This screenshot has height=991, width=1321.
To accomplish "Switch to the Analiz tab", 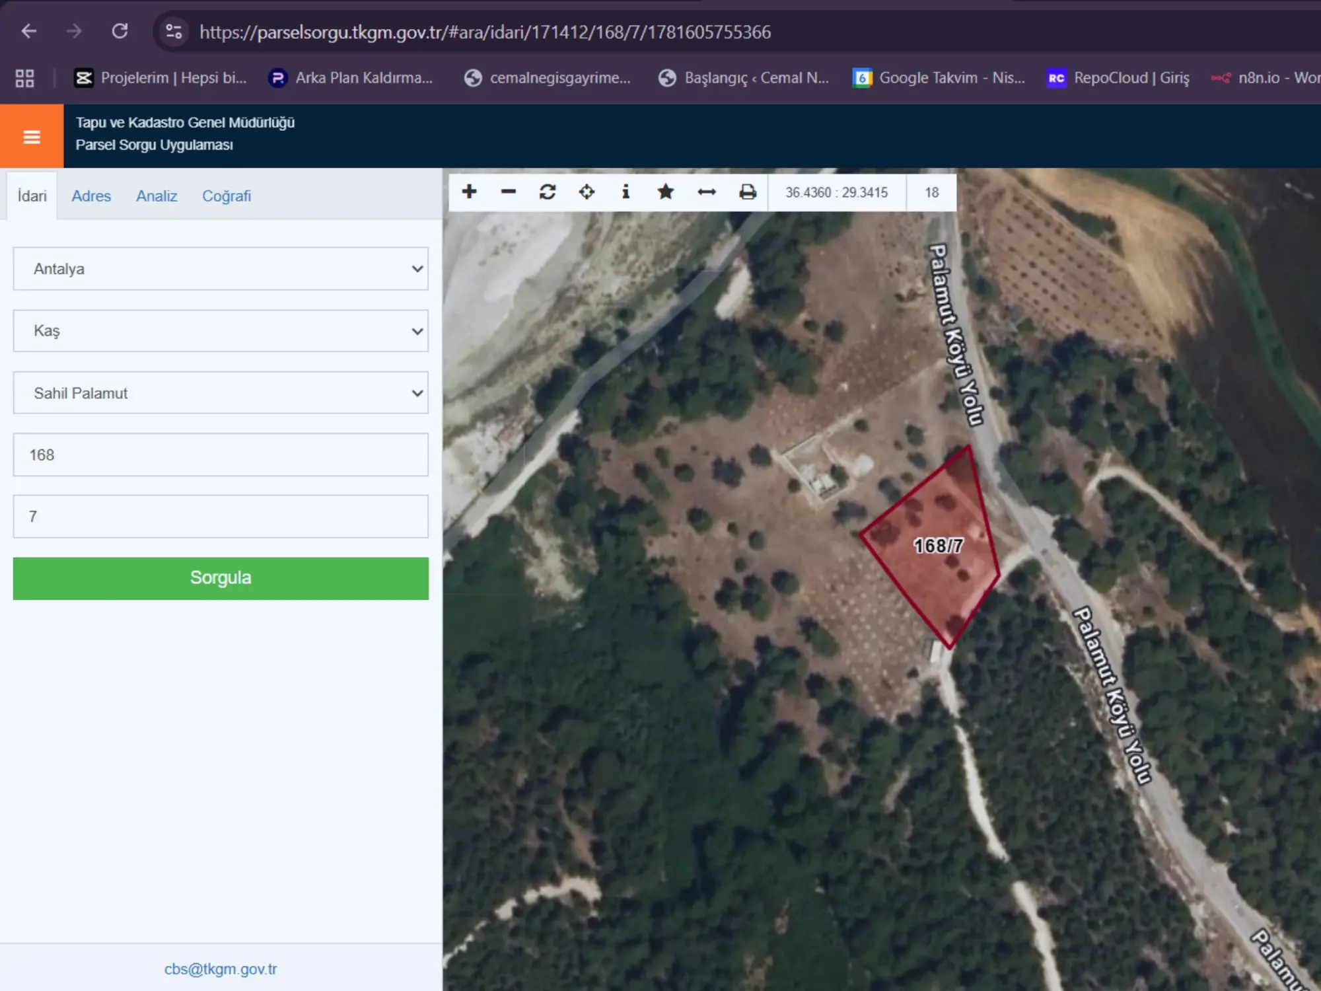I will tap(157, 196).
